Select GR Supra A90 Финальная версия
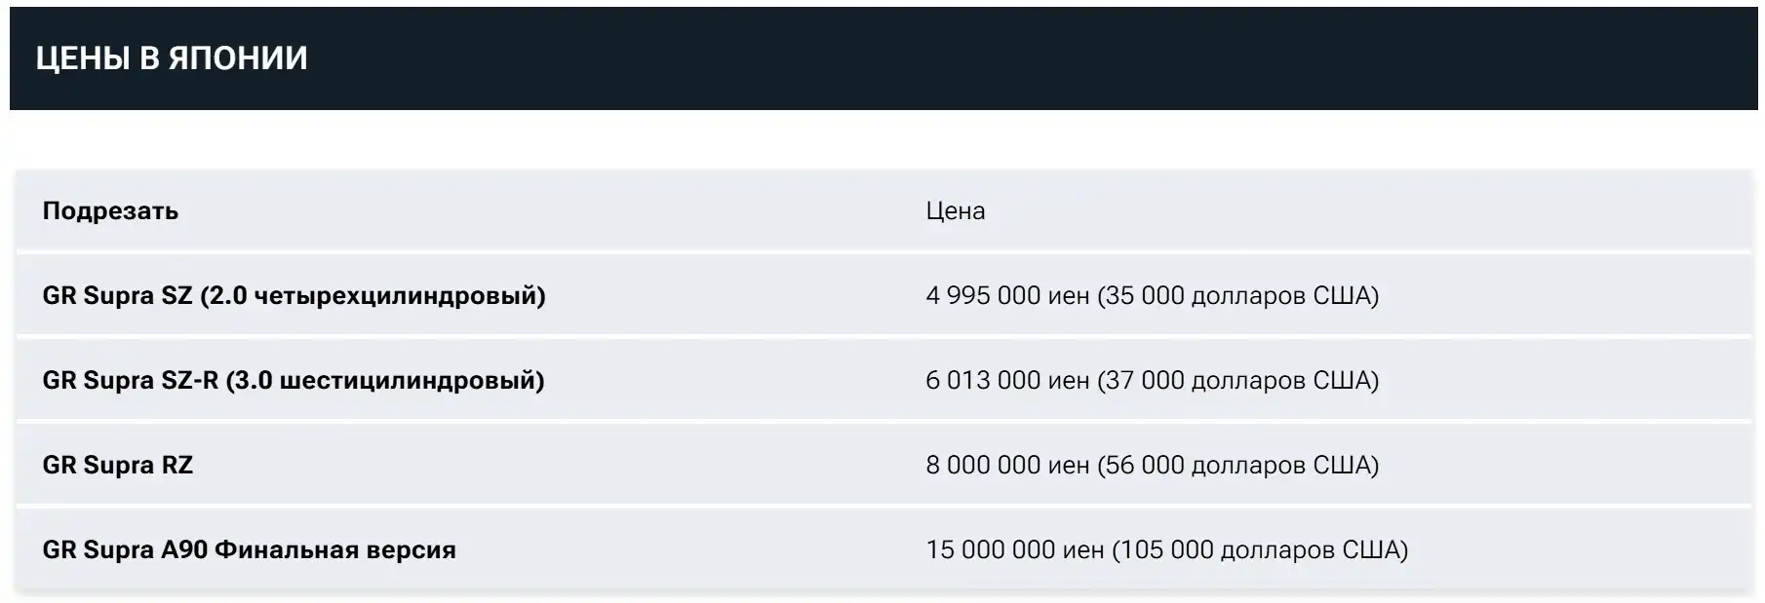The width and height of the screenshot is (1765, 603). [249, 549]
